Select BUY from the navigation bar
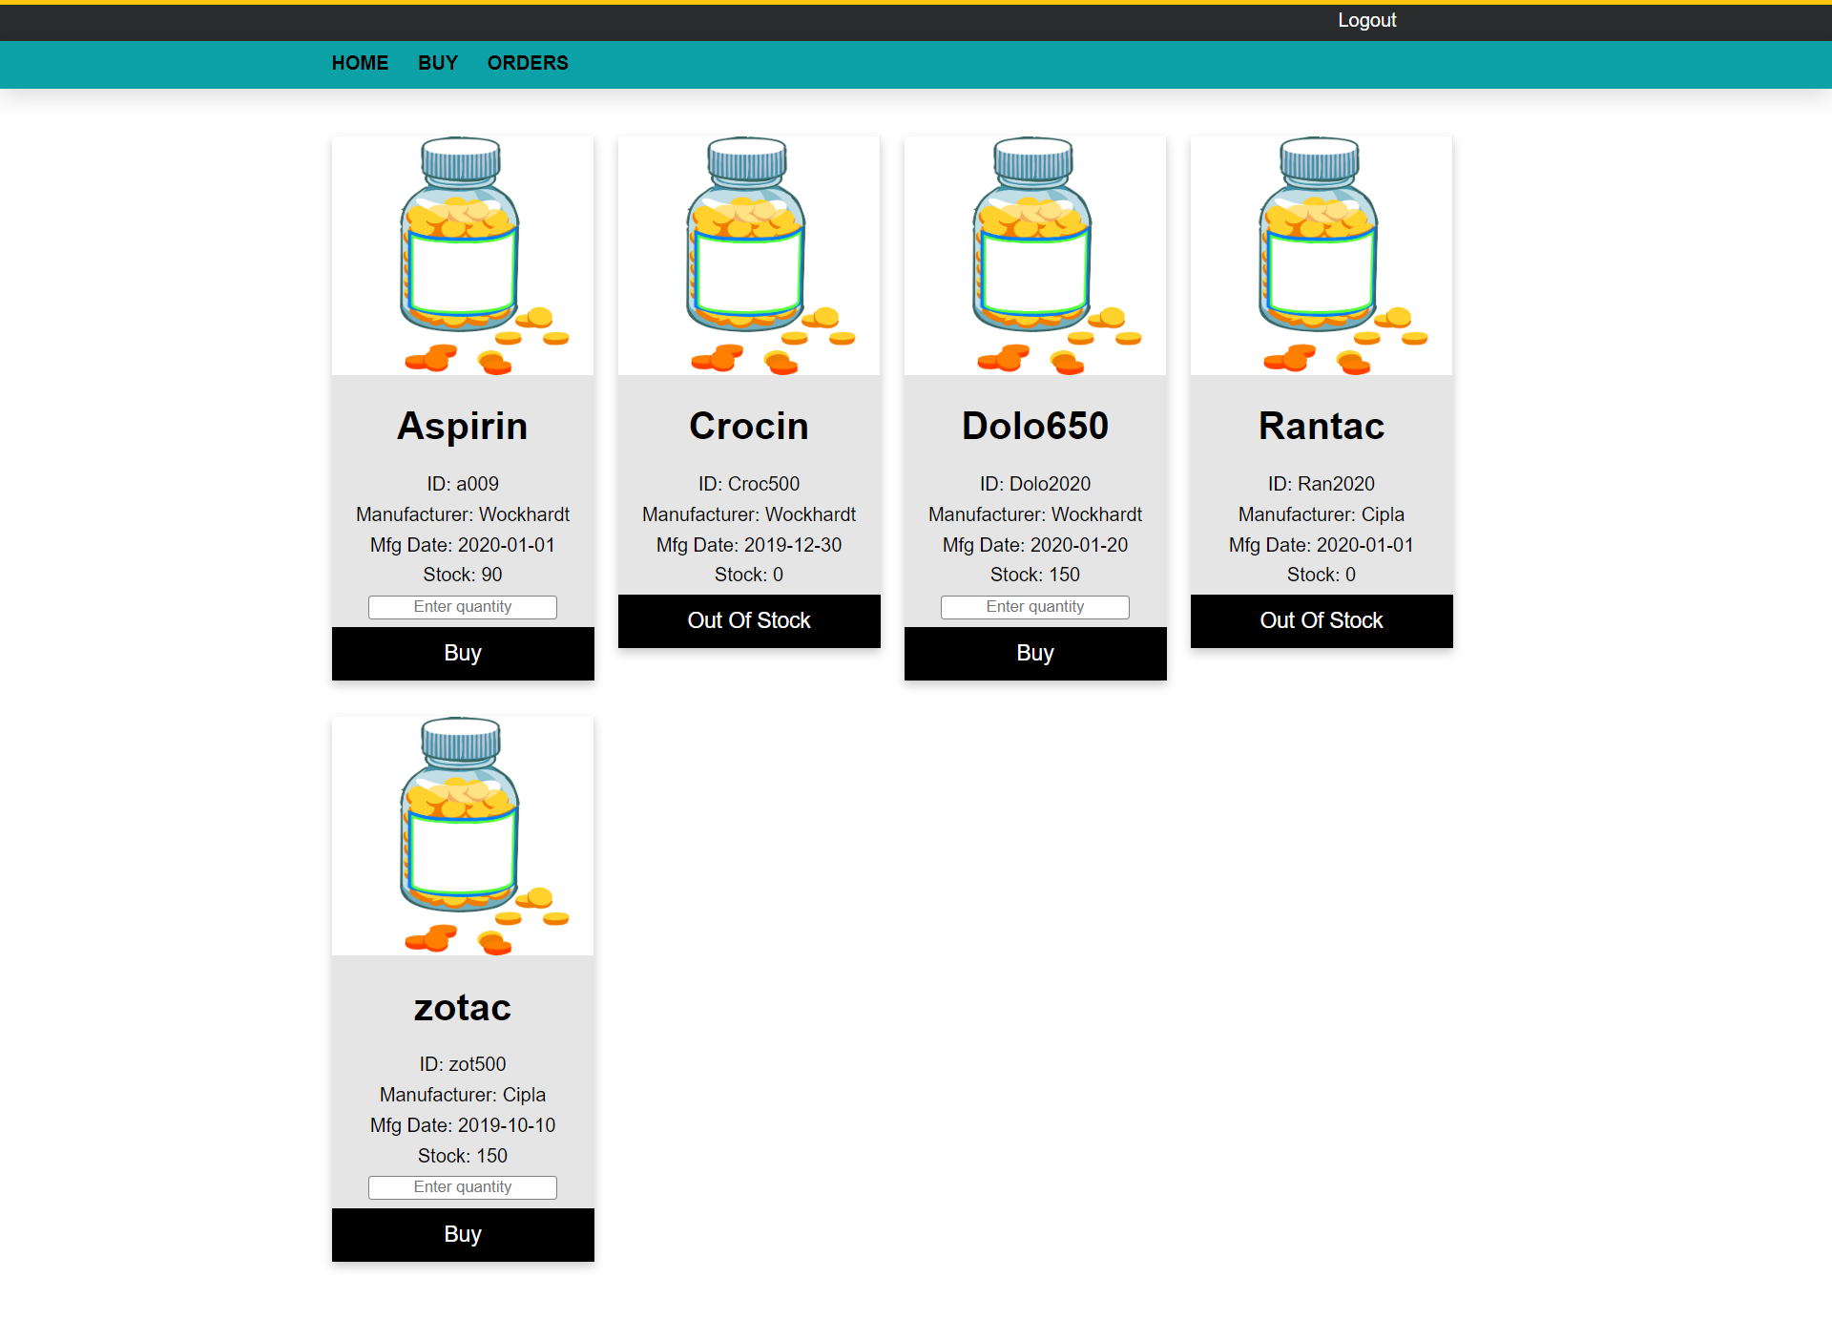 [x=437, y=63]
